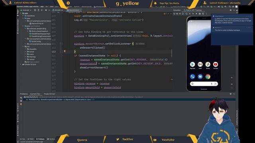The width and height of the screenshot is (255, 143).
Task: Open the TODO tool window button
Action: [x=30, y=139]
